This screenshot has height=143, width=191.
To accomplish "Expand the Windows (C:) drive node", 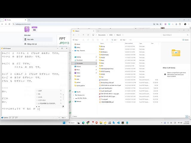I will tap(74, 95).
